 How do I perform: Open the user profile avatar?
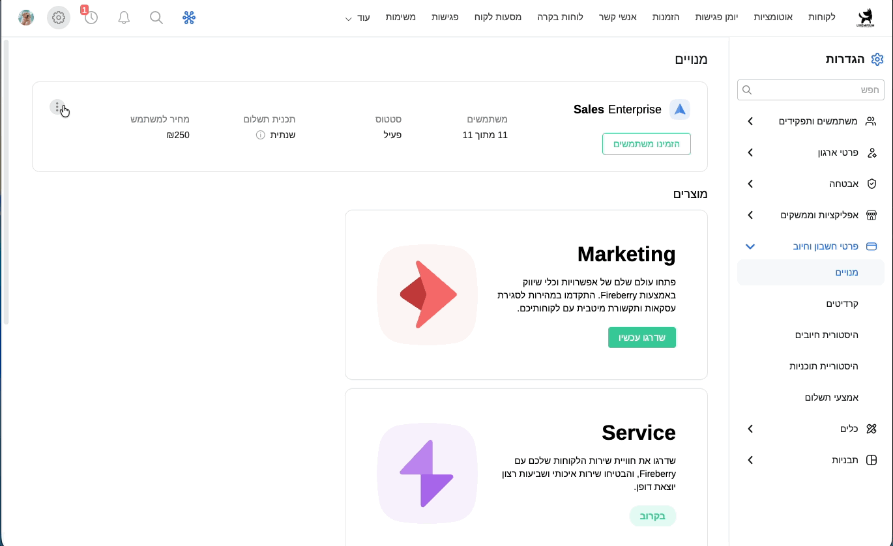coord(26,18)
